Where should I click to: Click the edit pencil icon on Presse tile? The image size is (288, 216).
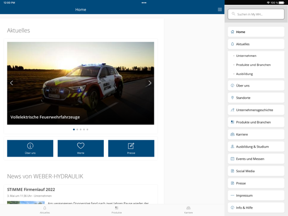click(x=131, y=146)
